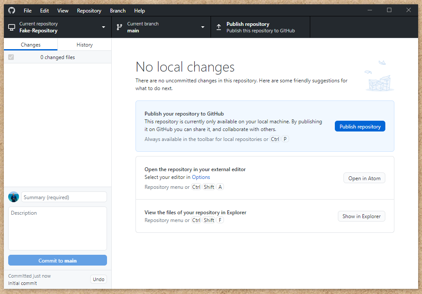The image size is (422, 294).
Task: Click the user avatar next to Summary
Action: pos(13,197)
